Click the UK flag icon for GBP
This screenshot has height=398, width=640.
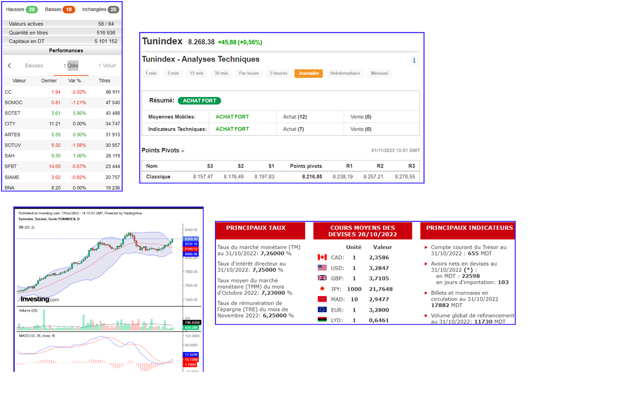pos(322,278)
